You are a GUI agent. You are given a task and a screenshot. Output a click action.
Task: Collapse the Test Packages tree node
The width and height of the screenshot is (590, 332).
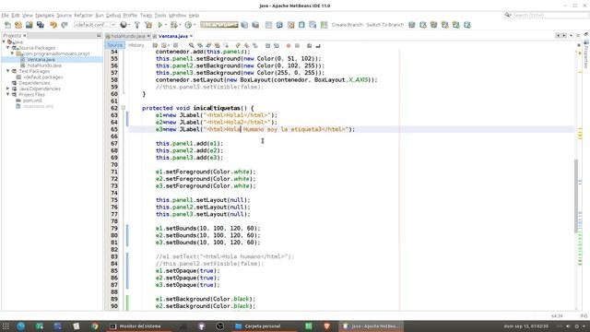(8, 71)
